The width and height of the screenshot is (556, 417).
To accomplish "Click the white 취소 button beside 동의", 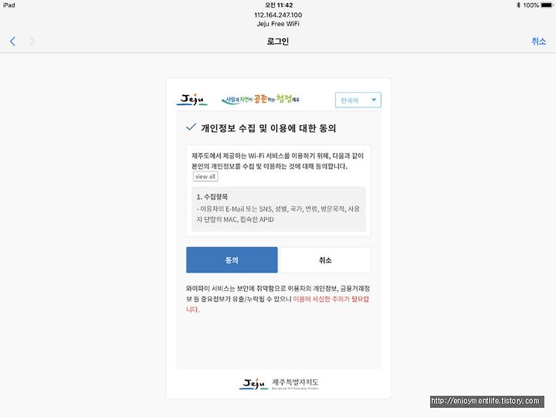I will pyautogui.click(x=325, y=260).
